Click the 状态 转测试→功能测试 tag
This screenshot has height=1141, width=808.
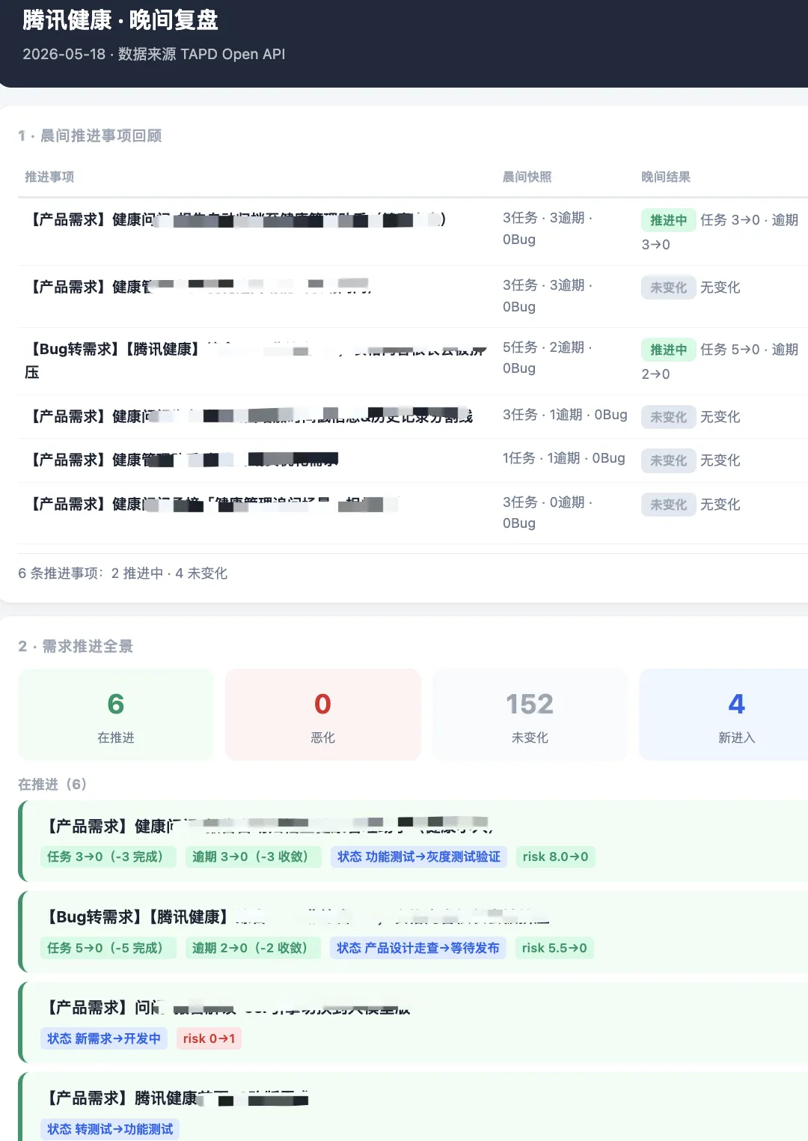[110, 1129]
